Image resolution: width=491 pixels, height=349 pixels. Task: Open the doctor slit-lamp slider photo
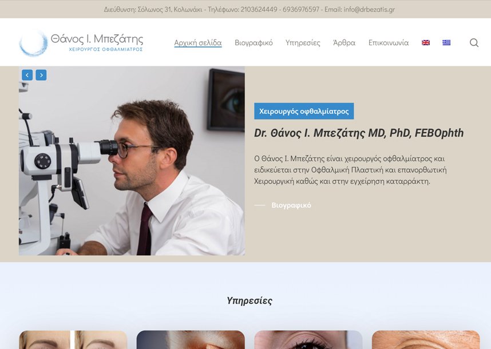coord(132,161)
